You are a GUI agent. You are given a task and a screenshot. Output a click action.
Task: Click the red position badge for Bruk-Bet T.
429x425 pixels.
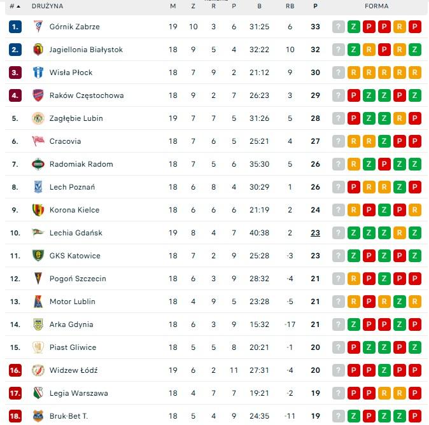point(15,416)
